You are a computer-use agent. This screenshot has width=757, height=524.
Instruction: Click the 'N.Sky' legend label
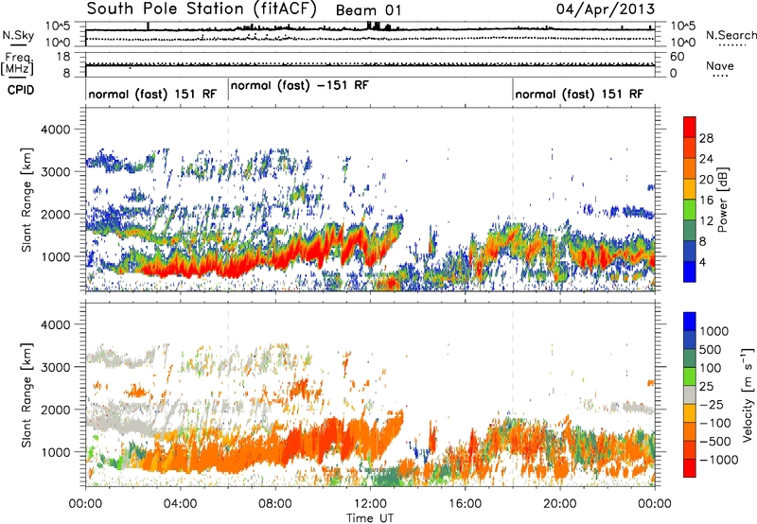point(18,35)
